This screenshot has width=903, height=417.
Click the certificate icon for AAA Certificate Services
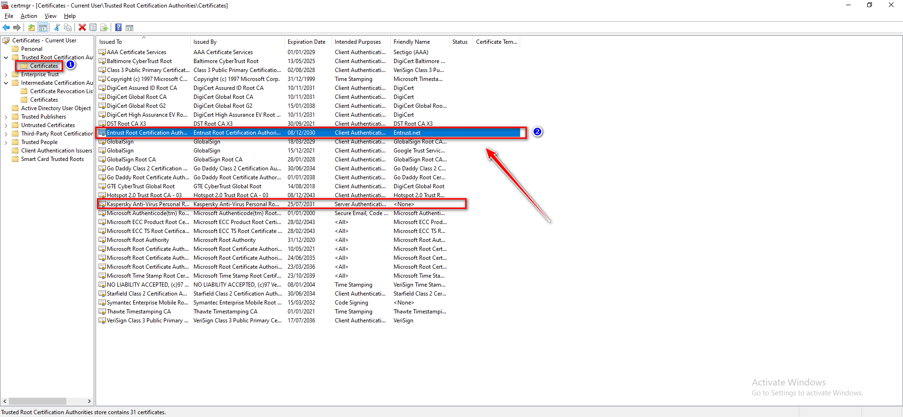click(102, 52)
